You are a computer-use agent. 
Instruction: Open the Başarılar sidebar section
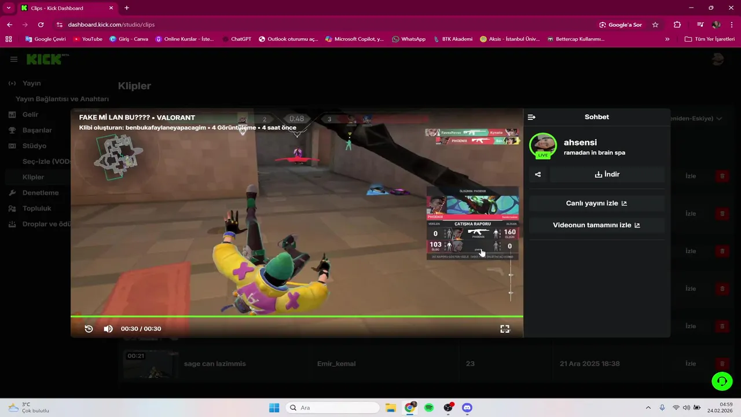coord(37,130)
